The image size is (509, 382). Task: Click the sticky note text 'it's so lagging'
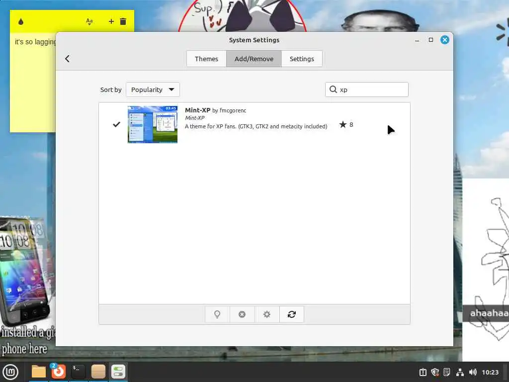click(35, 42)
